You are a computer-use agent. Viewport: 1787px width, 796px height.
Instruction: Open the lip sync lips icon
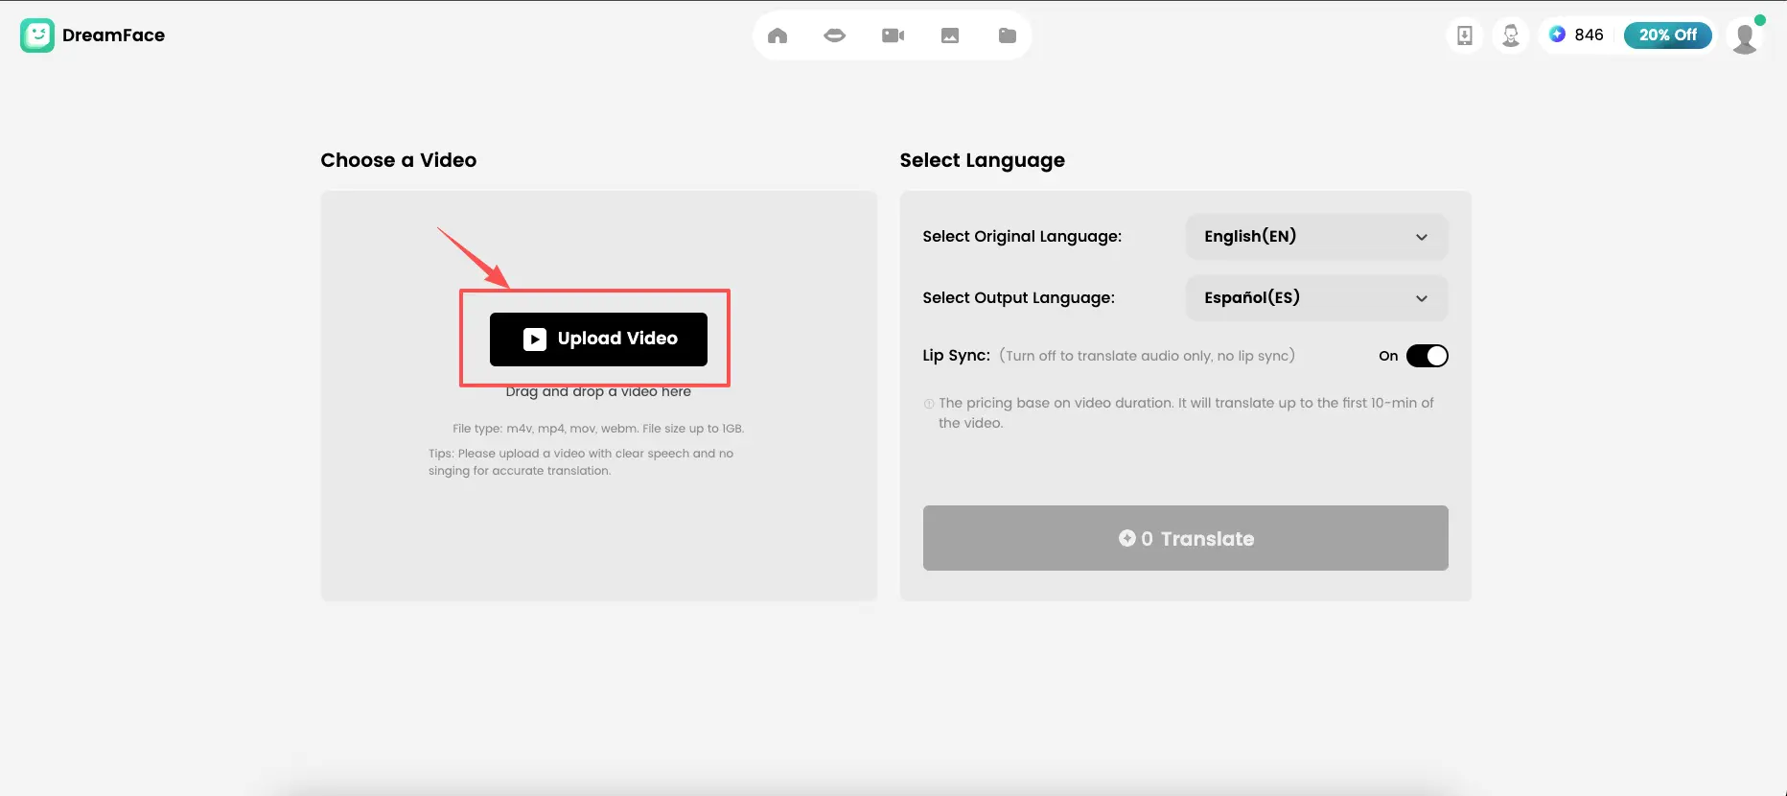pos(835,35)
